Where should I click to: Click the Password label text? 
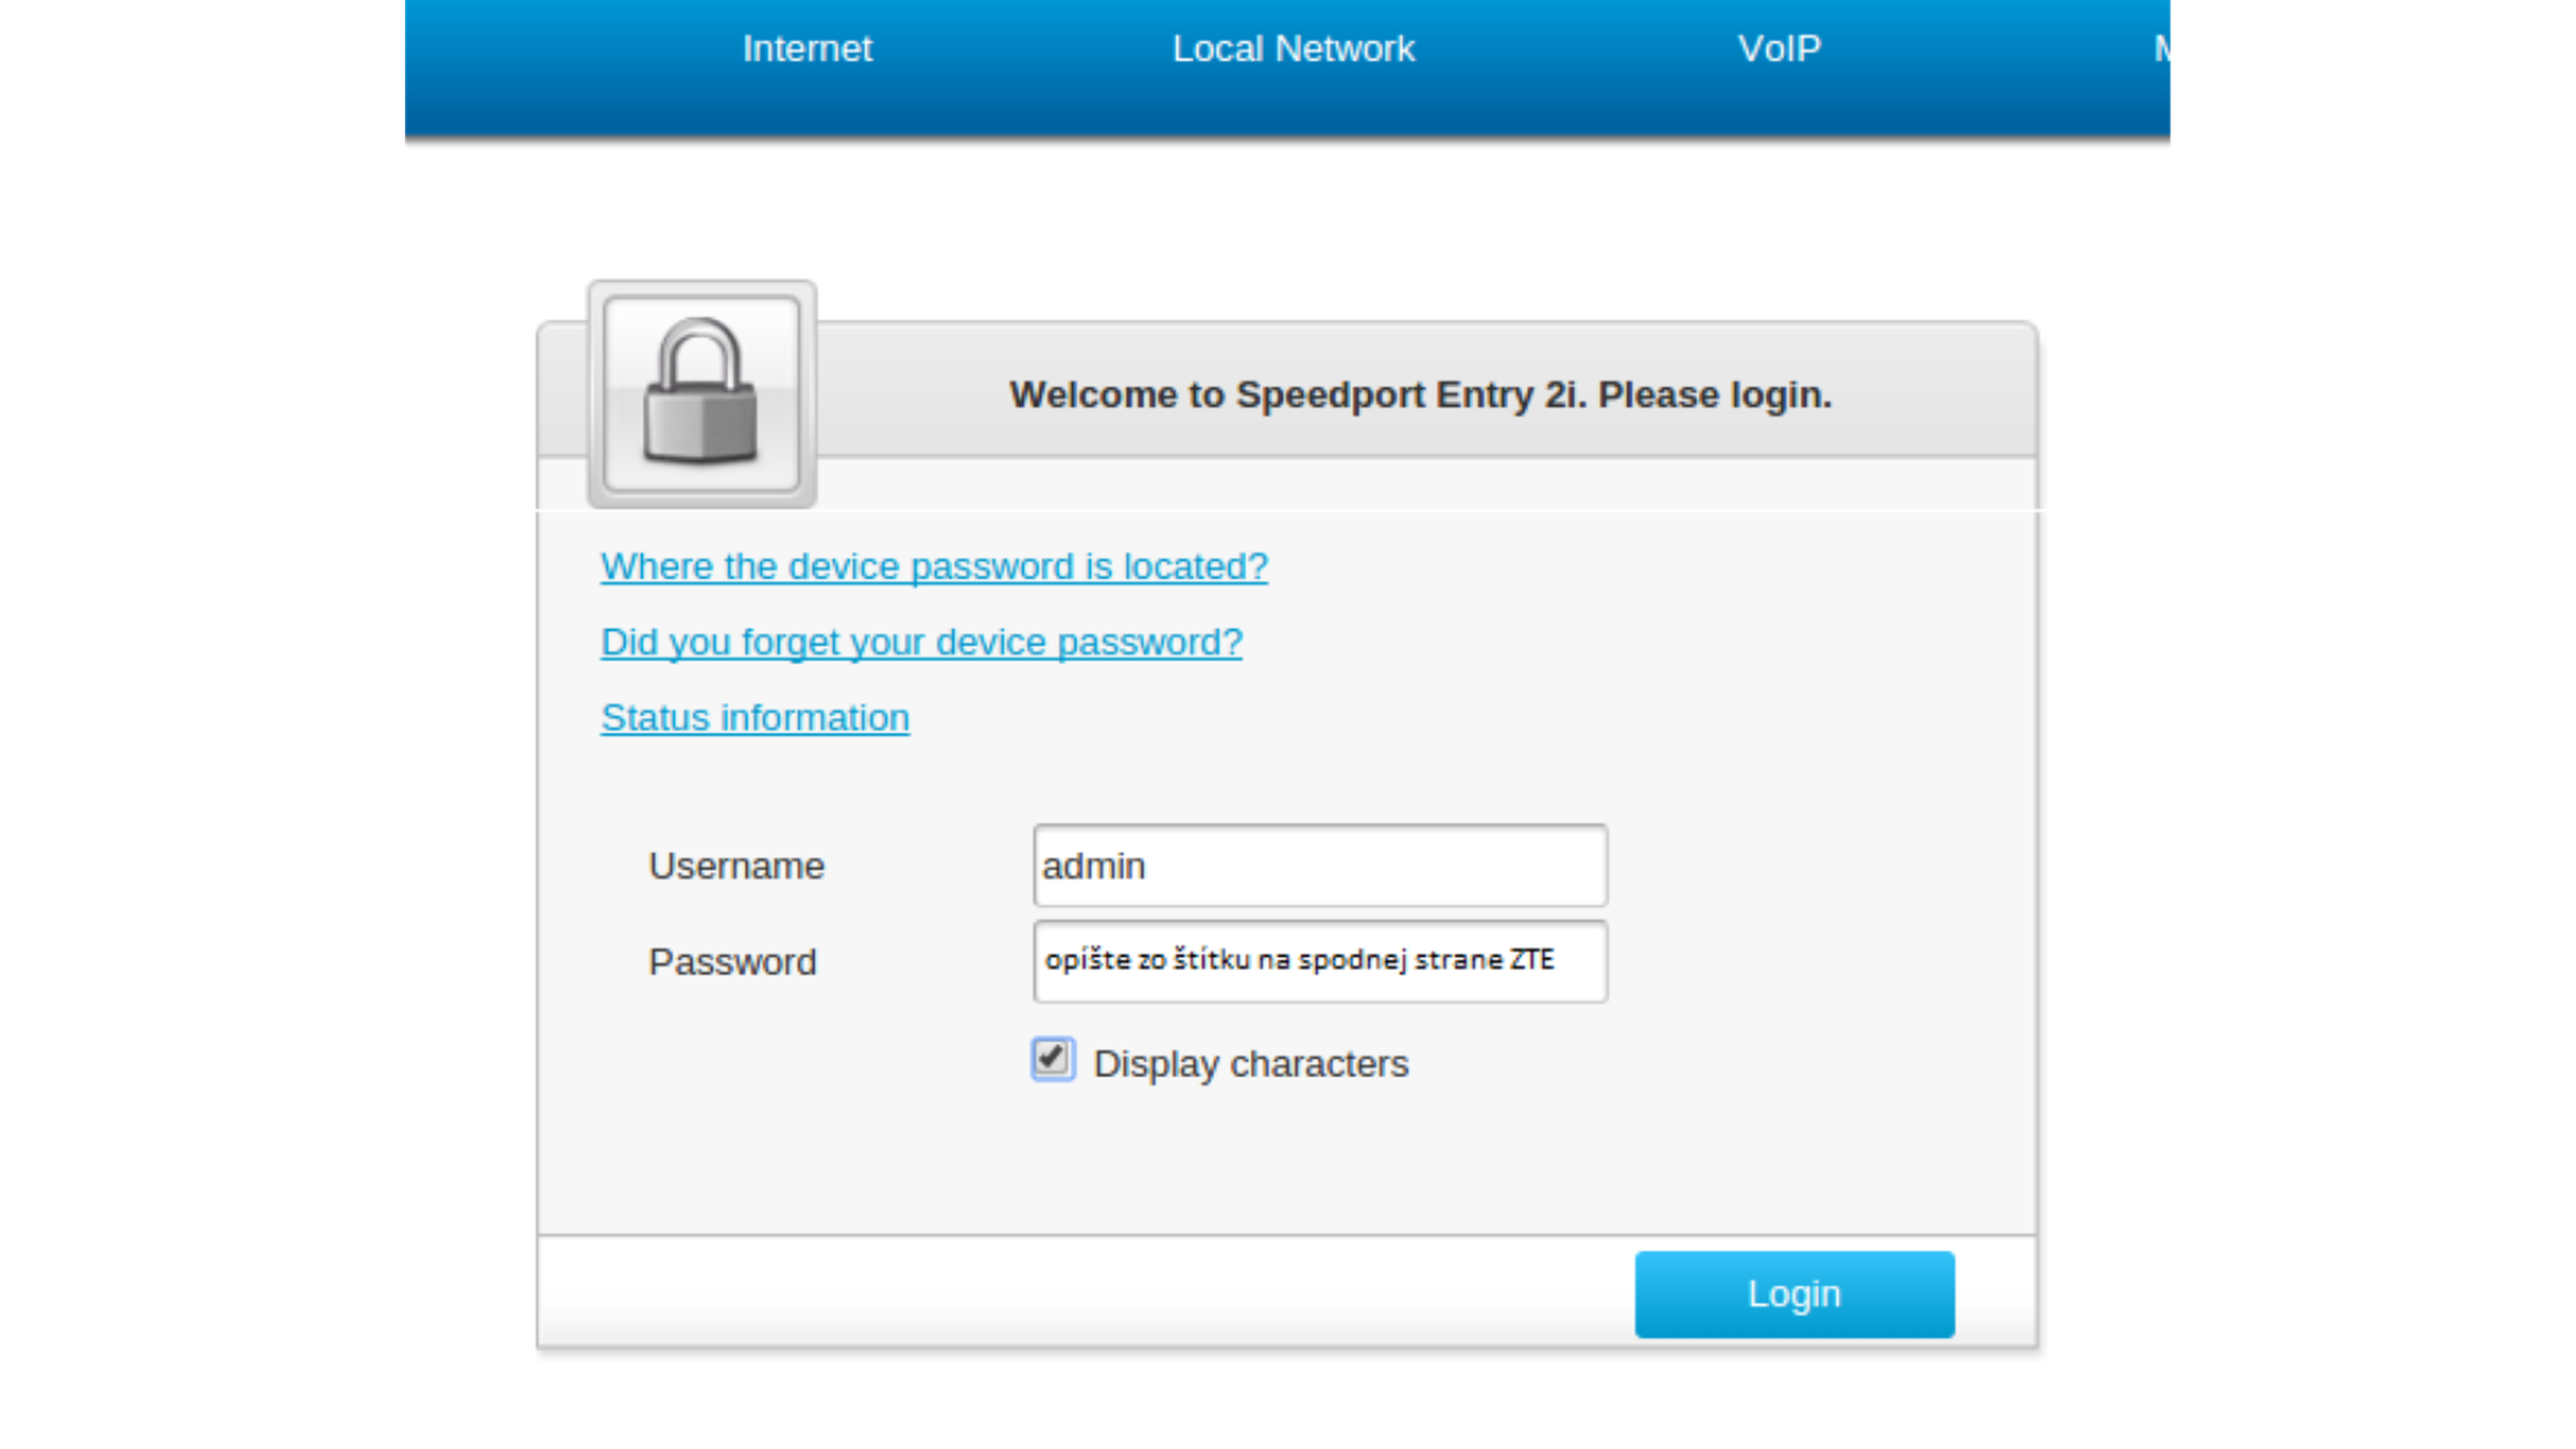(x=732, y=962)
